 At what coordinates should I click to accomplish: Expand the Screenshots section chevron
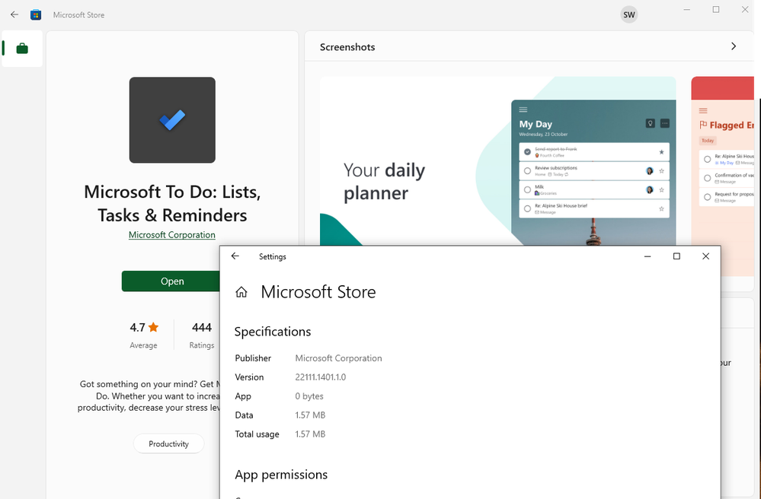[x=734, y=46]
